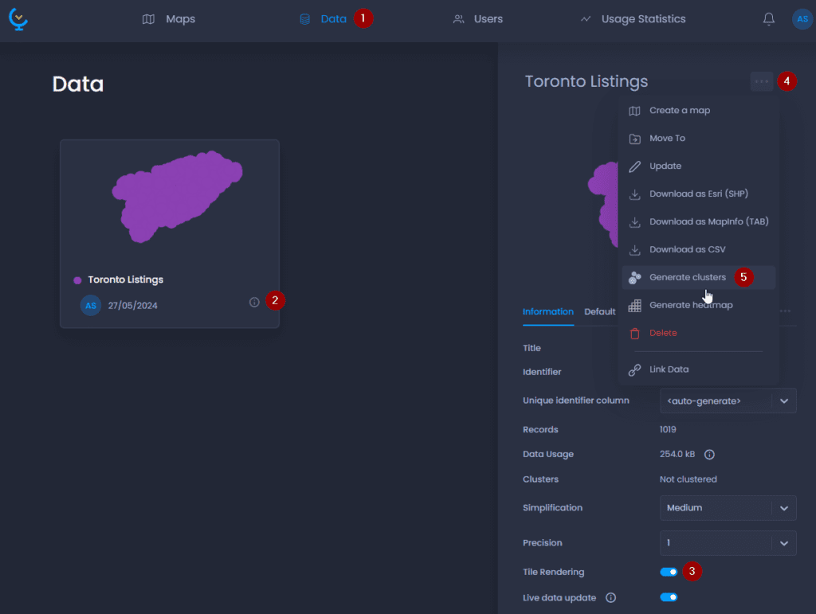Choose Delete from the menu

(698, 333)
